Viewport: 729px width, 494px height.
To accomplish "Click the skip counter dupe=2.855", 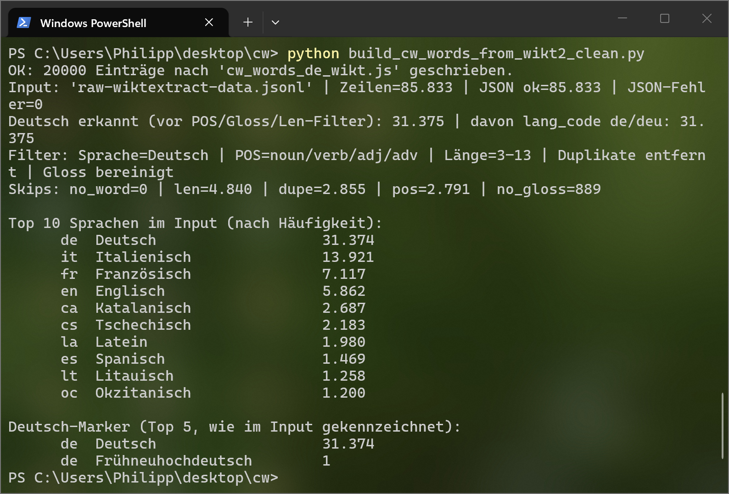I will [322, 189].
